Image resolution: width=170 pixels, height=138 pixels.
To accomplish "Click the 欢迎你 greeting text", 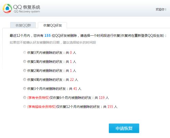I will [x=161, y=10].
